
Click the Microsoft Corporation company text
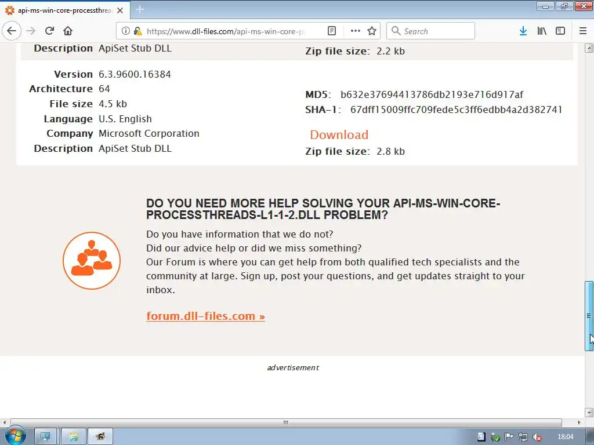[149, 134]
